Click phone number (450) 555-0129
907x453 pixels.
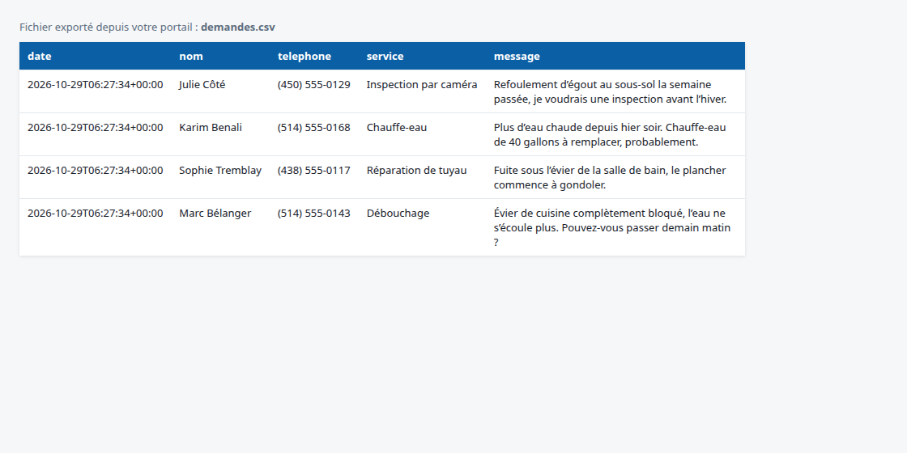pyautogui.click(x=313, y=85)
